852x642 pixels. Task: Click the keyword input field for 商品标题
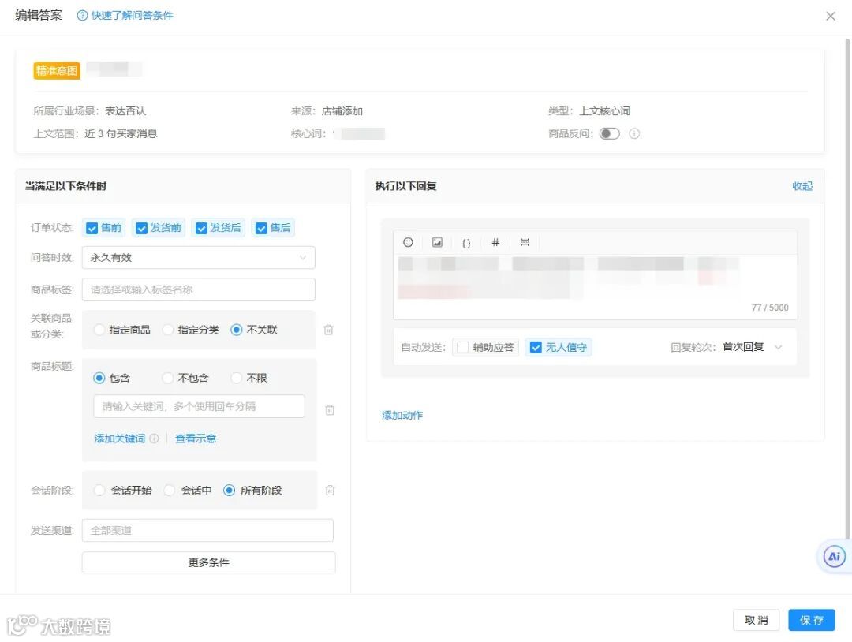tap(199, 406)
